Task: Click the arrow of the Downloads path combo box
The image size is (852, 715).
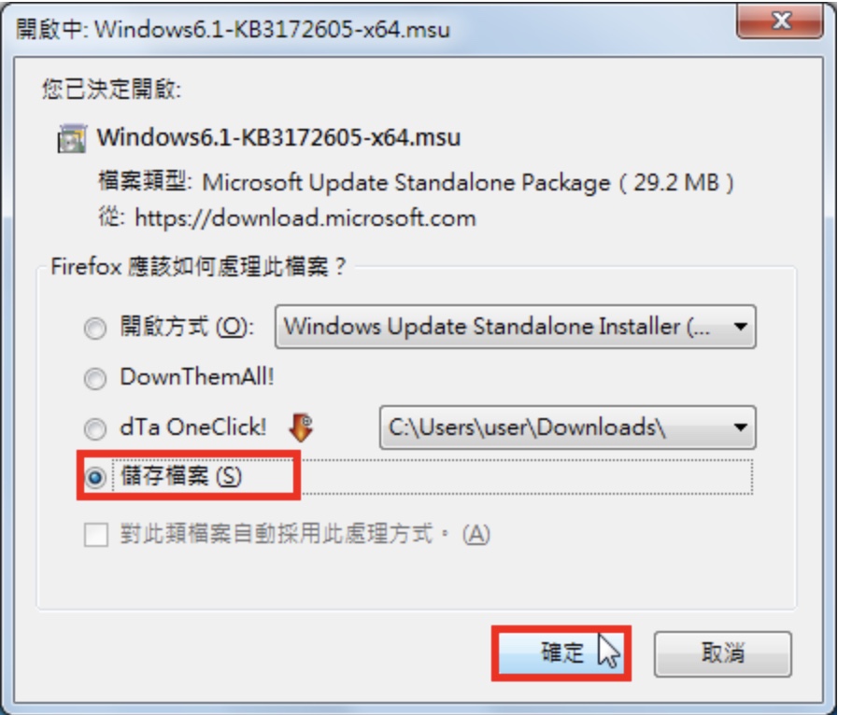Action: pos(740,428)
